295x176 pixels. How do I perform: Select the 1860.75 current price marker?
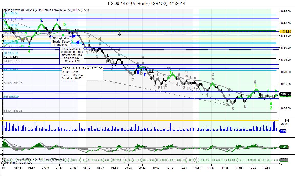(286, 94)
